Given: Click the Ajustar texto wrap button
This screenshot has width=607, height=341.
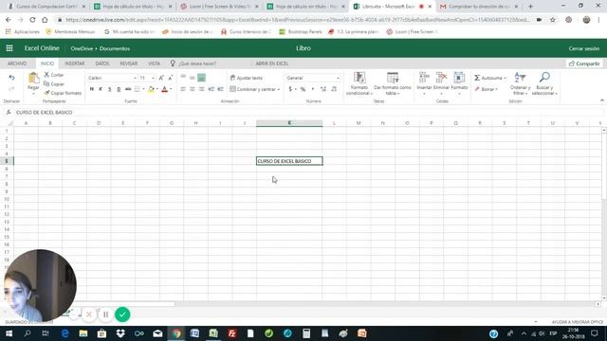Looking at the screenshot, I should click(247, 78).
